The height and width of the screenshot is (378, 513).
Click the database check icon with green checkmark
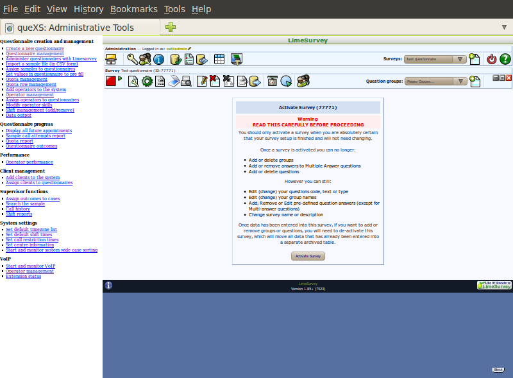175,59
